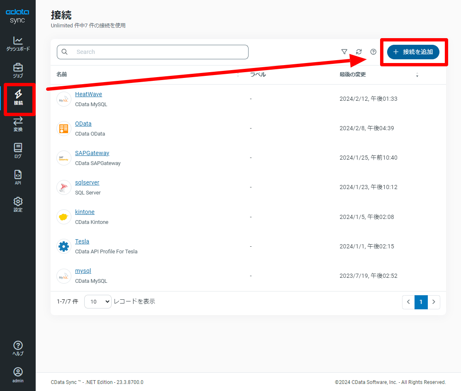Click the question mark help icon near 接続を追加
The height and width of the screenshot is (391, 461).
pyautogui.click(x=373, y=52)
